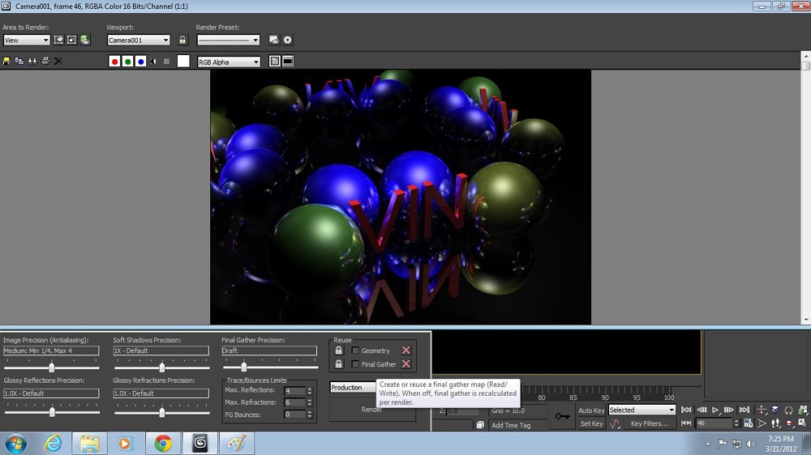The height and width of the screenshot is (455, 811).
Task: Click the Auto Key button
Action: pyautogui.click(x=590, y=410)
